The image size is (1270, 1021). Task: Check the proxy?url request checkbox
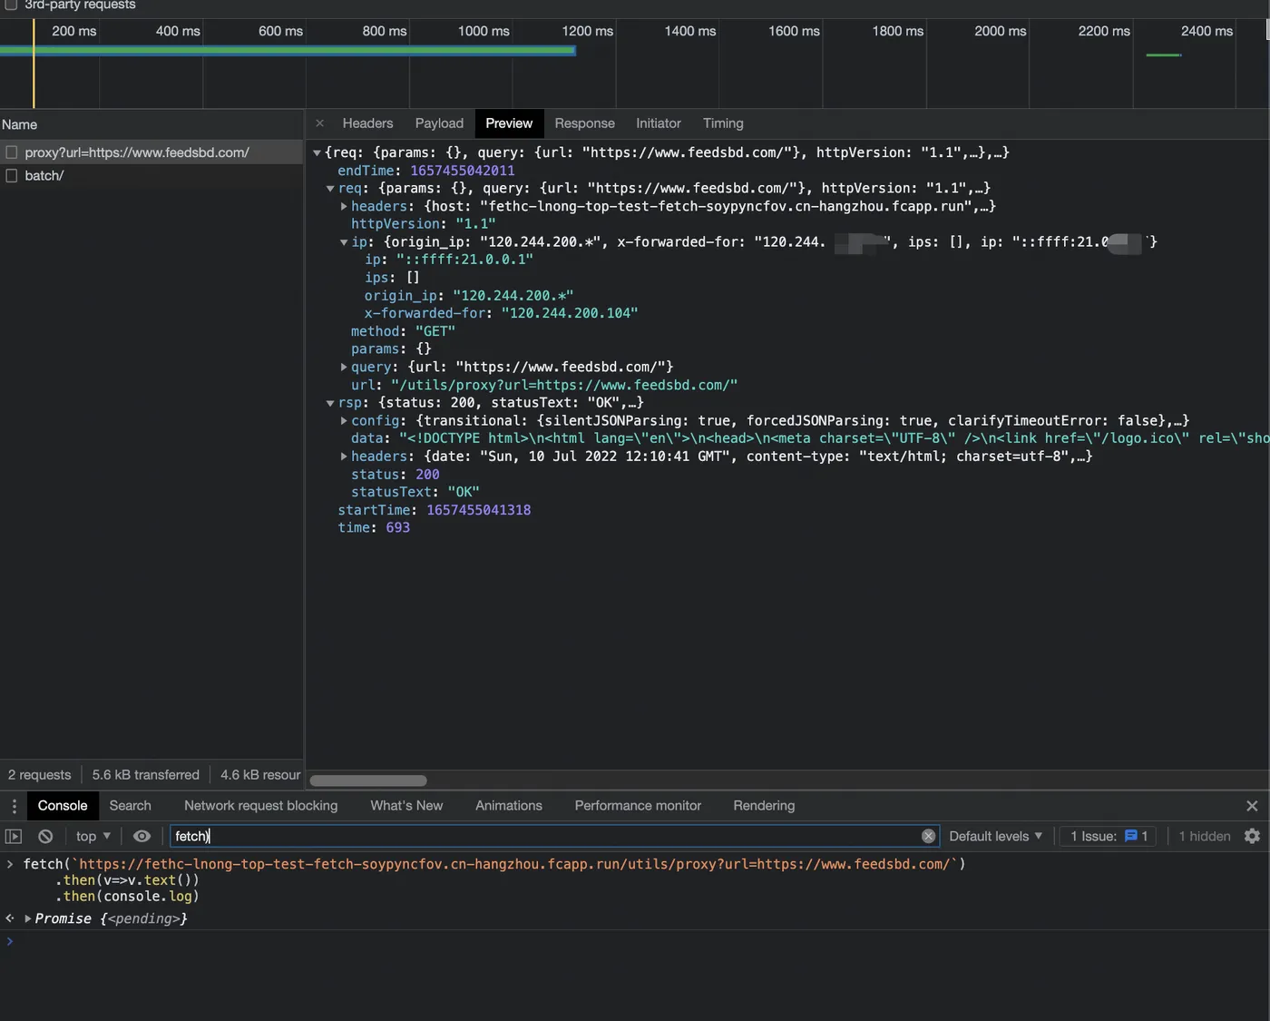pyautogui.click(x=12, y=152)
